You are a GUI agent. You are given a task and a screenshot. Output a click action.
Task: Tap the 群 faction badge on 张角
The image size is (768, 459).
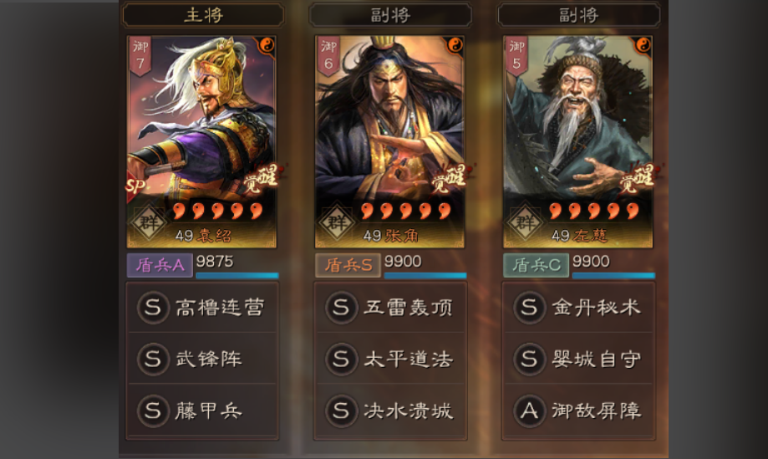pyautogui.click(x=337, y=223)
